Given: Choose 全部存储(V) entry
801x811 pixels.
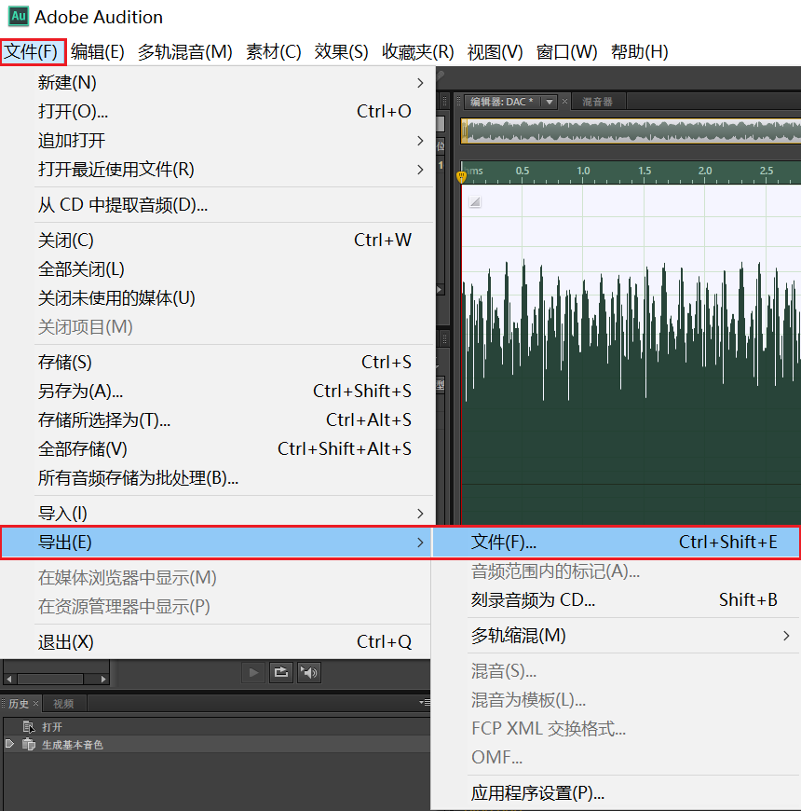Looking at the screenshot, I should (217, 449).
